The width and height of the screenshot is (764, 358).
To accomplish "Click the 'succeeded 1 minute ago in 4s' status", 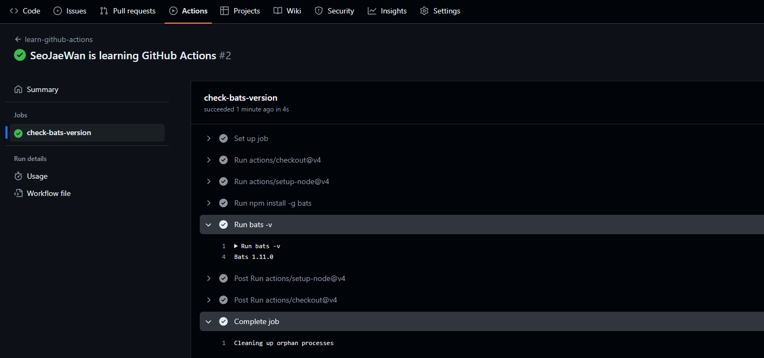I will click(x=247, y=109).
